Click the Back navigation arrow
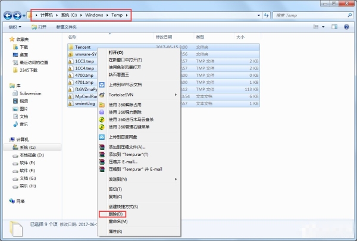 click(x=8, y=15)
